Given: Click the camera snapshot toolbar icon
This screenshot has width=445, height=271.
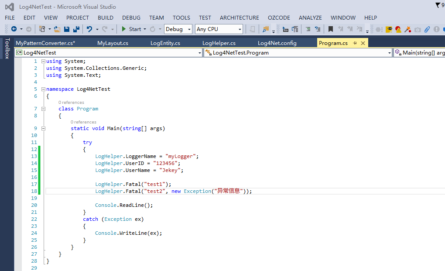Looking at the screenshot, I should [418, 30].
